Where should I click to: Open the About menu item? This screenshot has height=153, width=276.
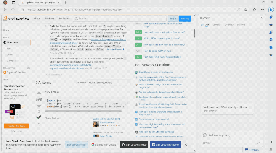tap(37, 19)
